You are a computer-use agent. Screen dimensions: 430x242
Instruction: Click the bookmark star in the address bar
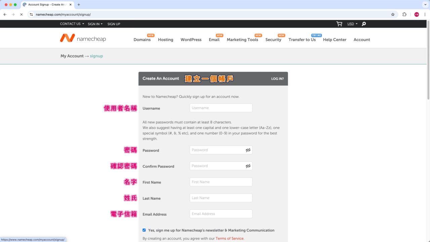(x=393, y=14)
